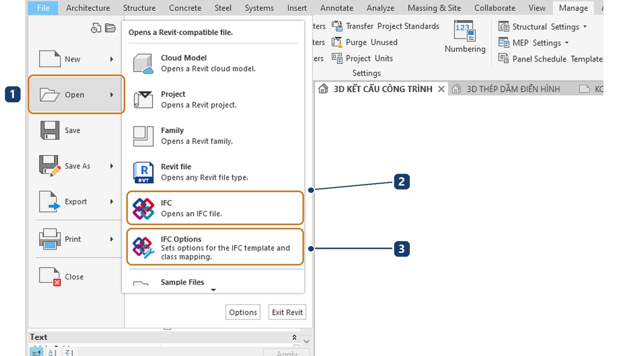This screenshot has height=356, width=635.
Task: Switch to the Concrete tab
Action: click(185, 8)
